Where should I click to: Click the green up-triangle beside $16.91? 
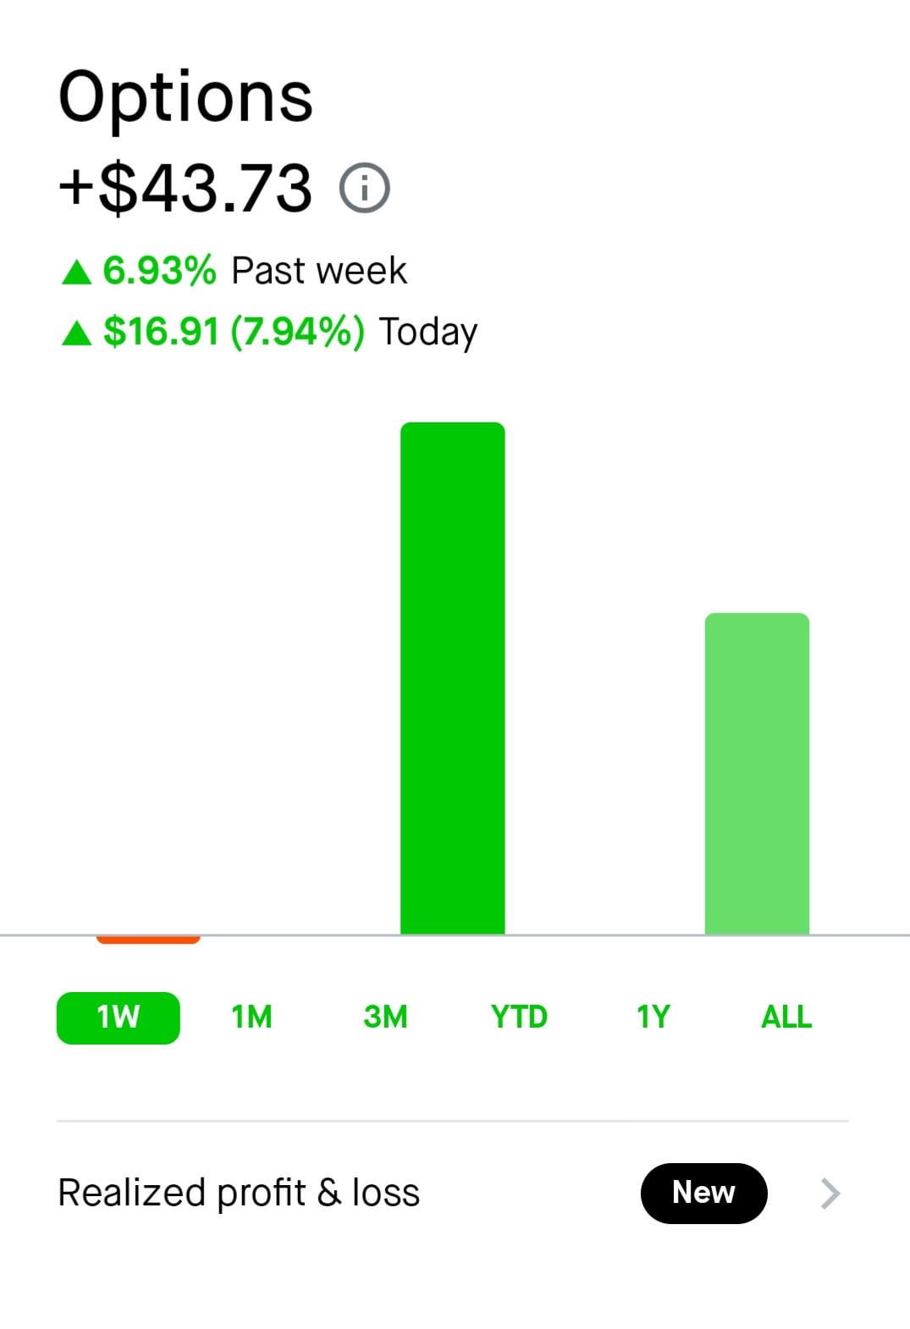[76, 333]
